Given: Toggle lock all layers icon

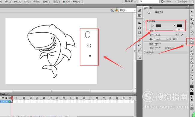Looking at the screenshot, I should click(x=6, y=98).
